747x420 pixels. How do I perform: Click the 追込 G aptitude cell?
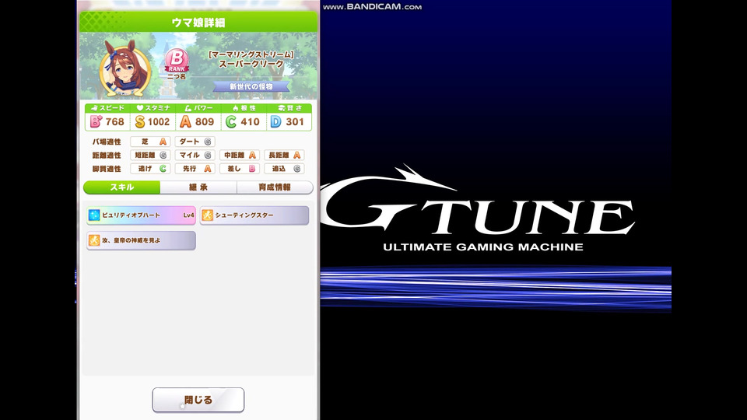click(285, 169)
